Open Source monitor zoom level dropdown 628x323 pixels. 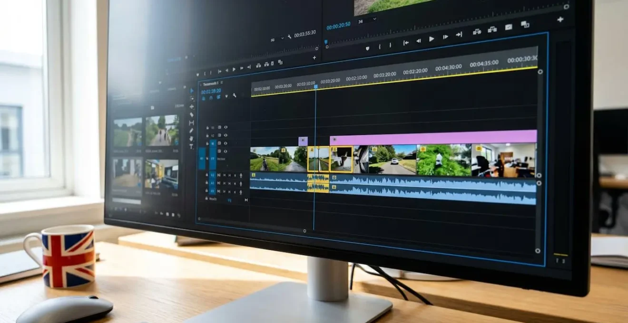[277, 39]
